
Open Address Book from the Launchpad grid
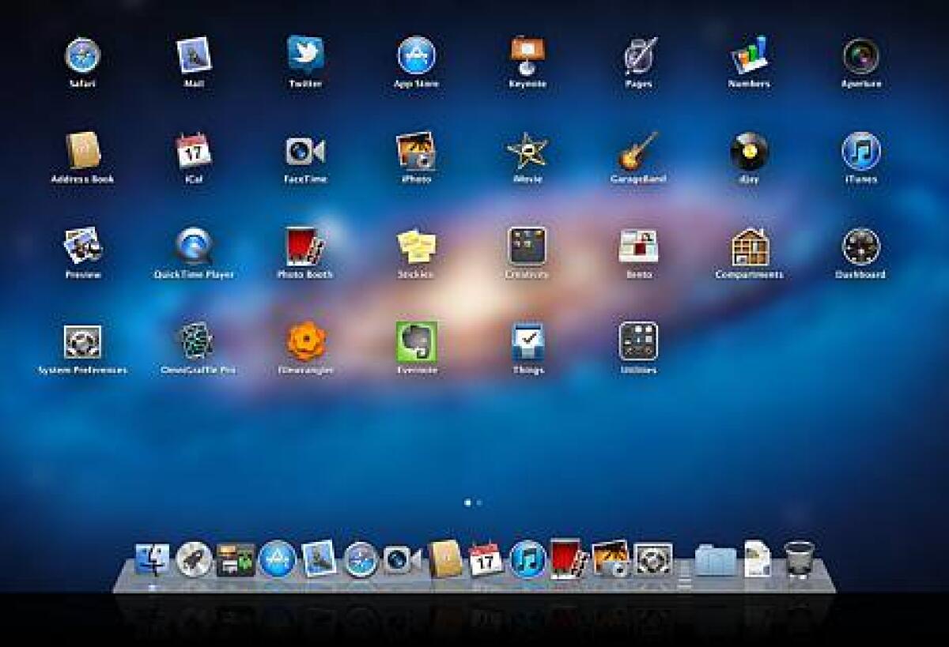83,151
